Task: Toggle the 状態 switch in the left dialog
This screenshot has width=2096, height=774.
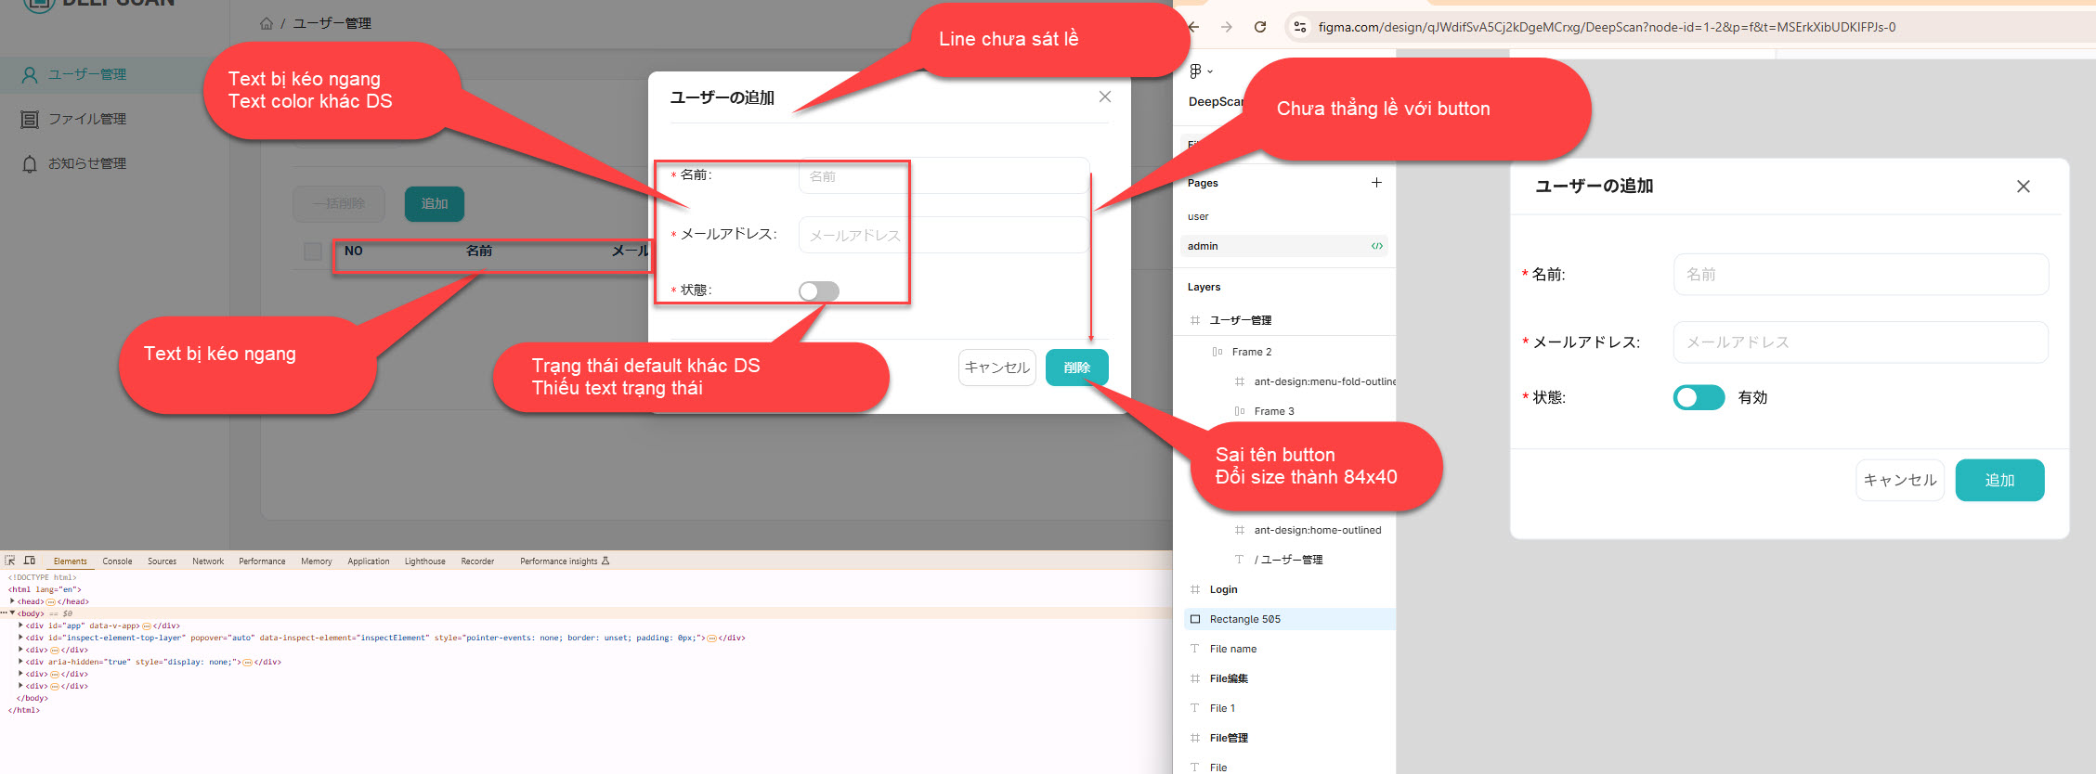Action: coord(818,291)
